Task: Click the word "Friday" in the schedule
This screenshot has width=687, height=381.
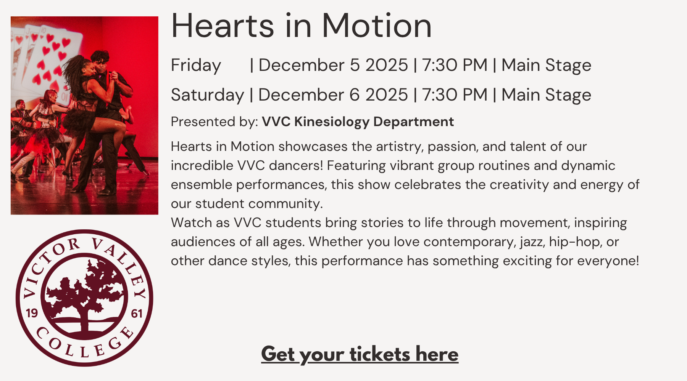Action: coord(196,65)
